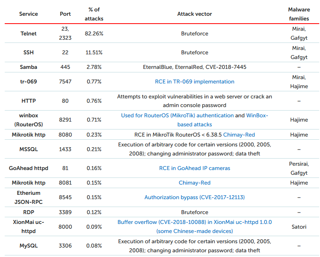Open the RCE in GoAhead IP cameras link
This screenshot has width=320, height=257.
tap(195, 168)
